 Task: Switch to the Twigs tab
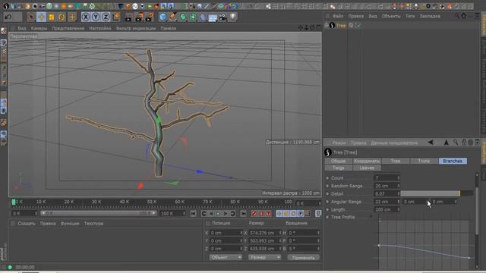[x=339, y=168]
